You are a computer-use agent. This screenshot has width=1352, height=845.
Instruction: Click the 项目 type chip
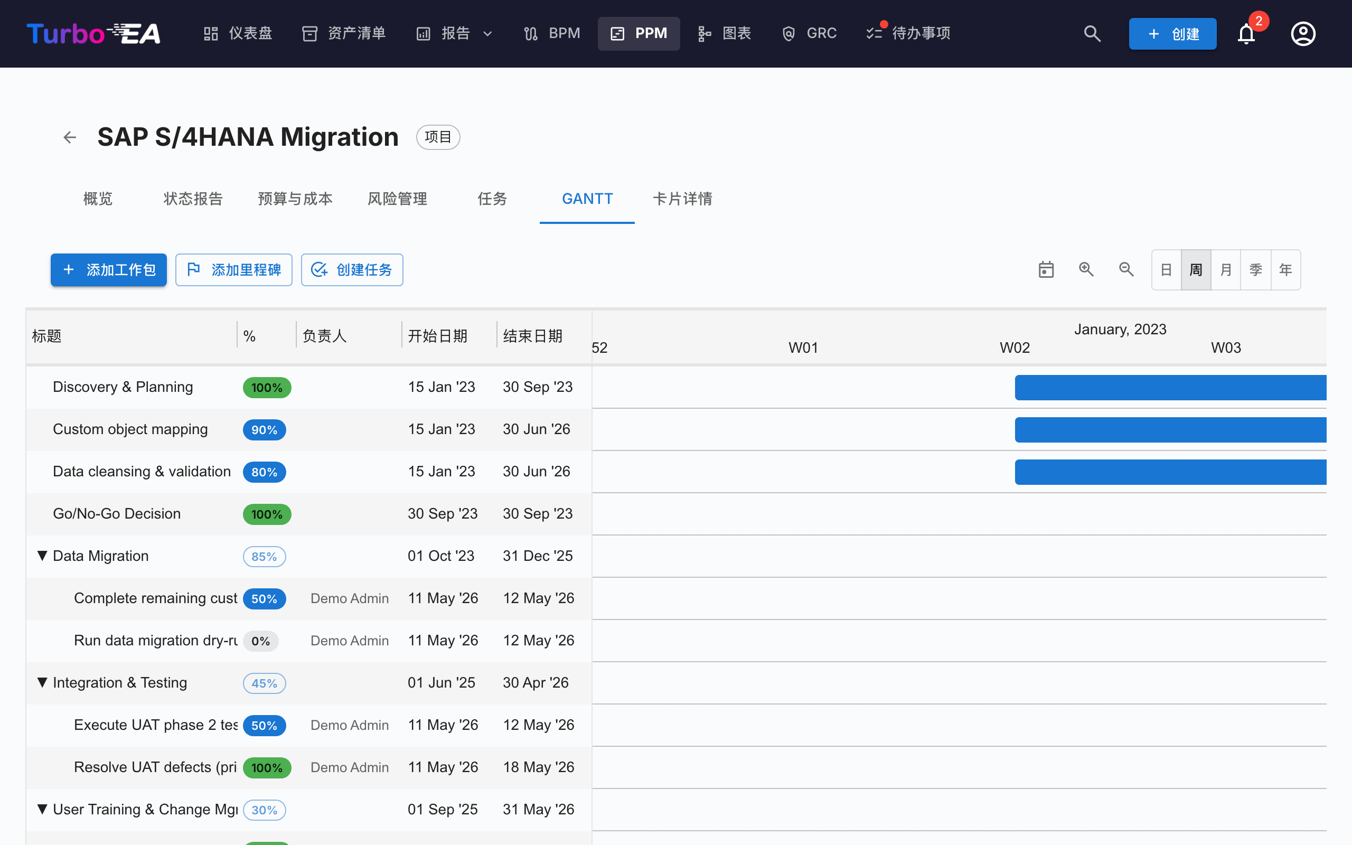click(438, 137)
